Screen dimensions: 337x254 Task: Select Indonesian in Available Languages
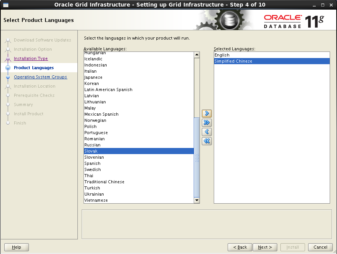coord(139,65)
